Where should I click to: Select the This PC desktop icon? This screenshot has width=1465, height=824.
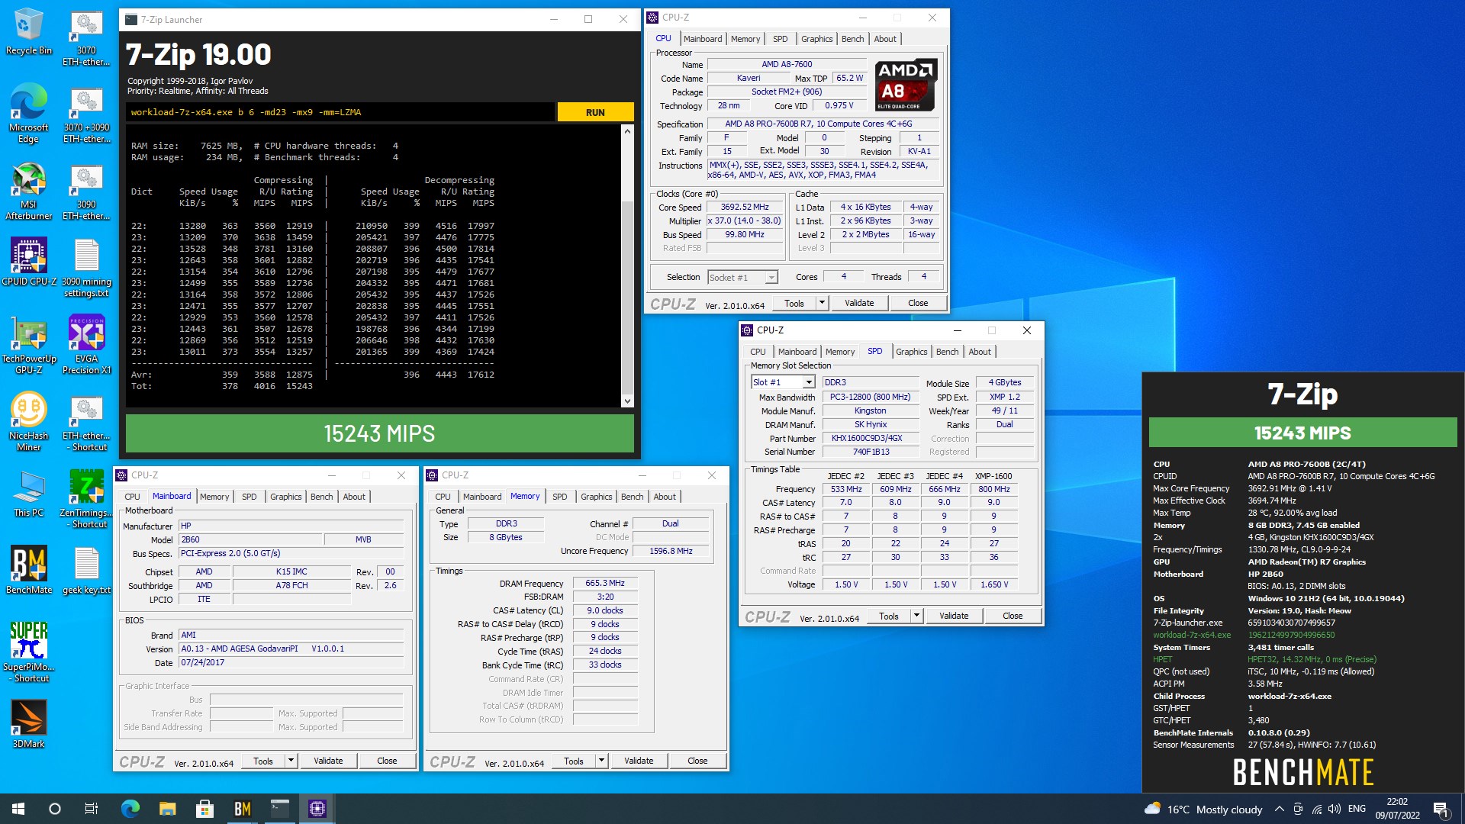[x=28, y=494]
